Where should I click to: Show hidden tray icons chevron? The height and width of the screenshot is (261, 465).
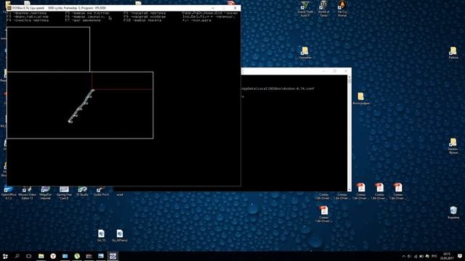pyautogui.click(x=404, y=256)
